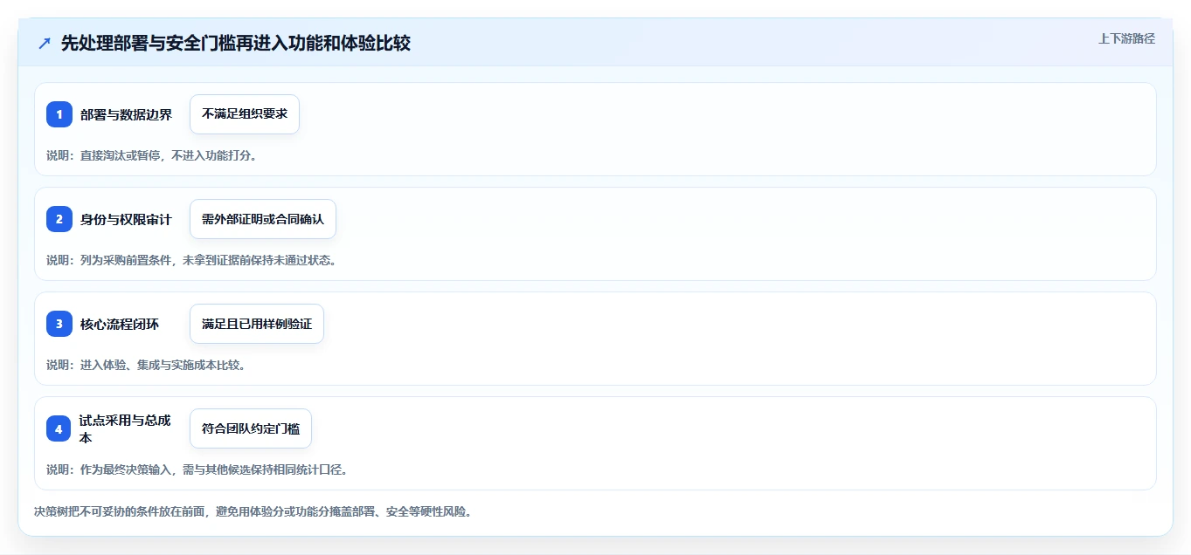
Task: Click the 符合团队约定门槛 condition chip
Action: click(251, 428)
